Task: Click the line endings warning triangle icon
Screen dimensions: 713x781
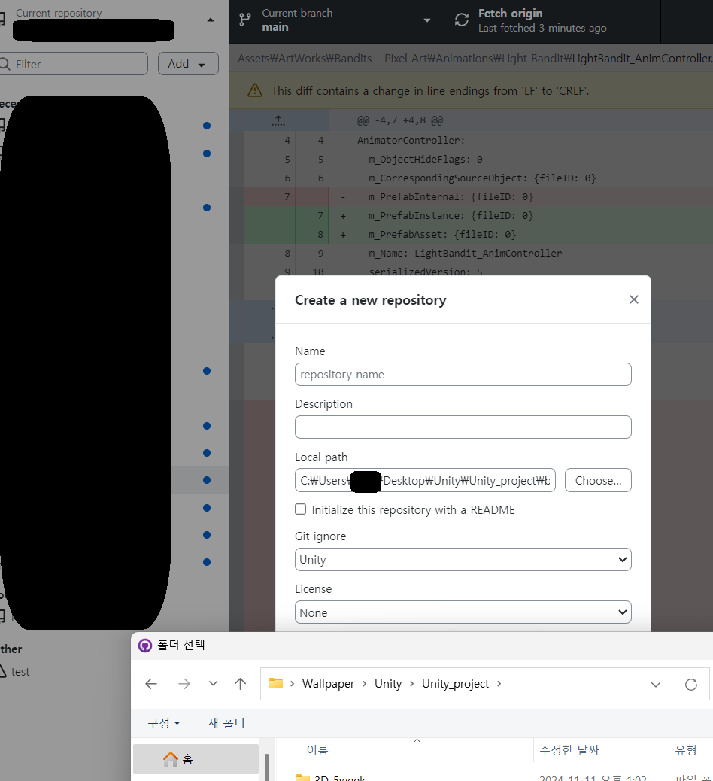Action: tap(255, 90)
